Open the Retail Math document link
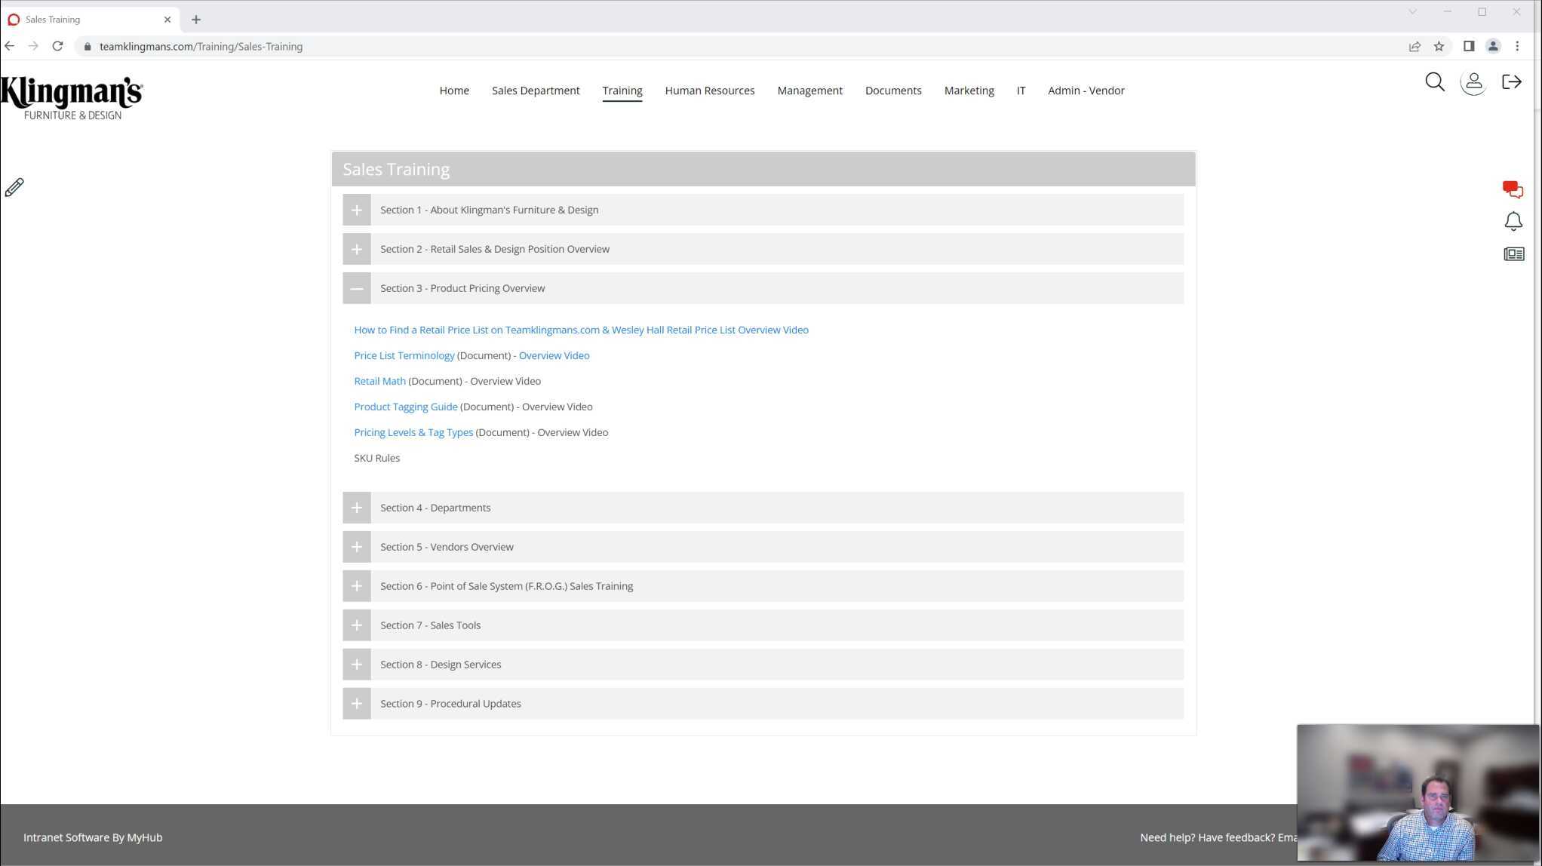1542x866 pixels. (x=379, y=382)
